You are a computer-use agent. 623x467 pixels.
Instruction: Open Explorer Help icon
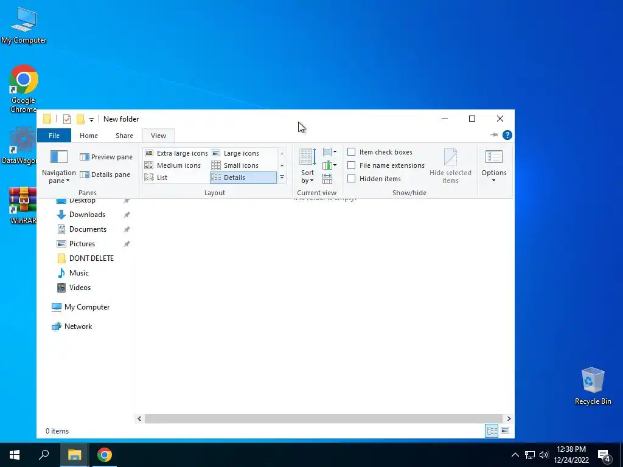click(x=507, y=135)
